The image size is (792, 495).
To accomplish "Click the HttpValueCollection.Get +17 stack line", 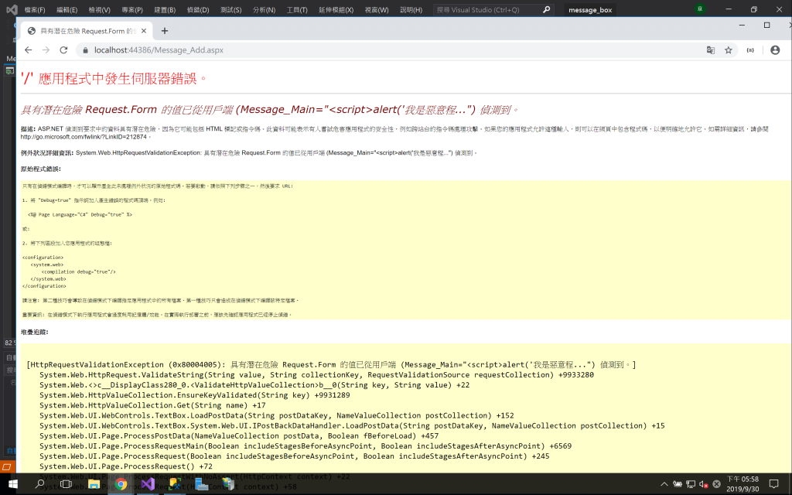I will tap(152, 405).
